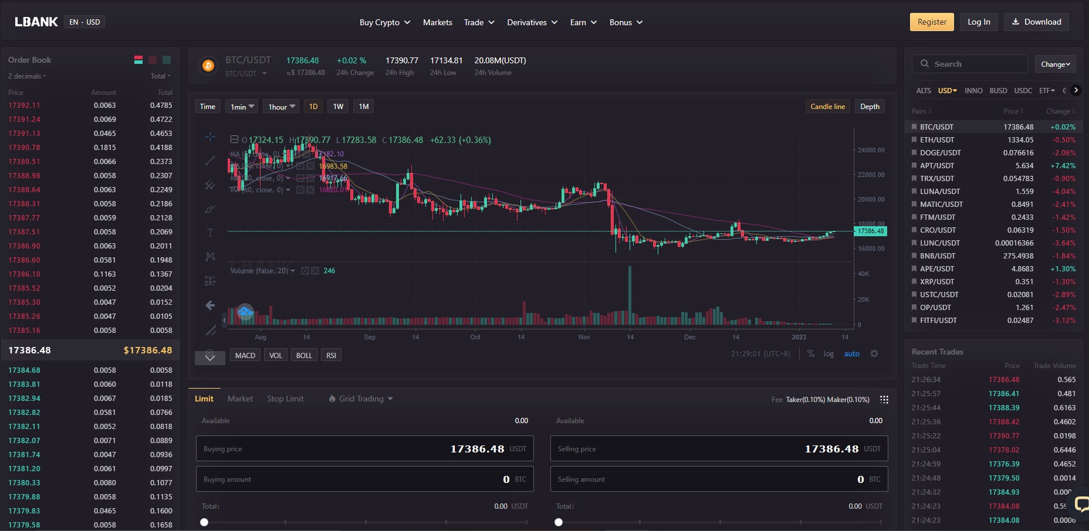The image size is (1089, 531).
Task: Open the 1min interval dropdown
Action: pos(242,106)
